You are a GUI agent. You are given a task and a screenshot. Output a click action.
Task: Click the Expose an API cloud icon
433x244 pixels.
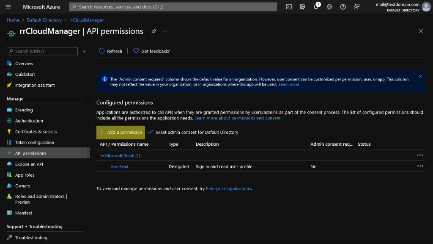(x=9, y=164)
